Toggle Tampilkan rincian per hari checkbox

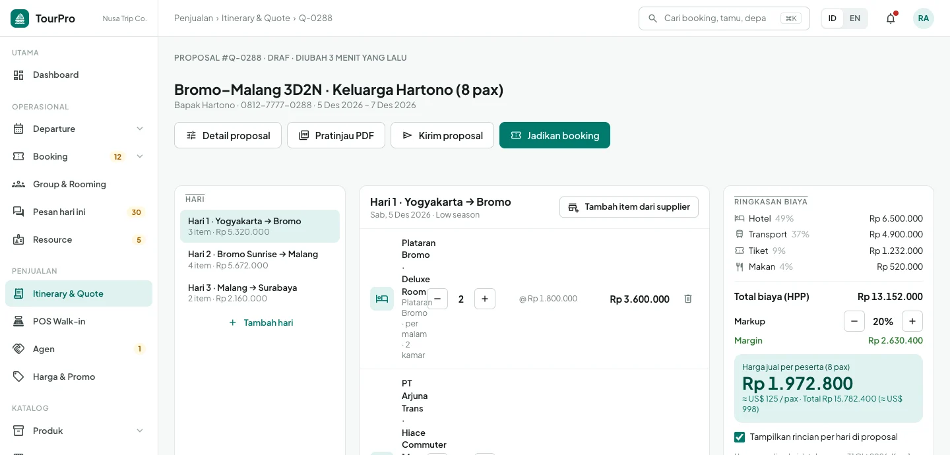(740, 437)
